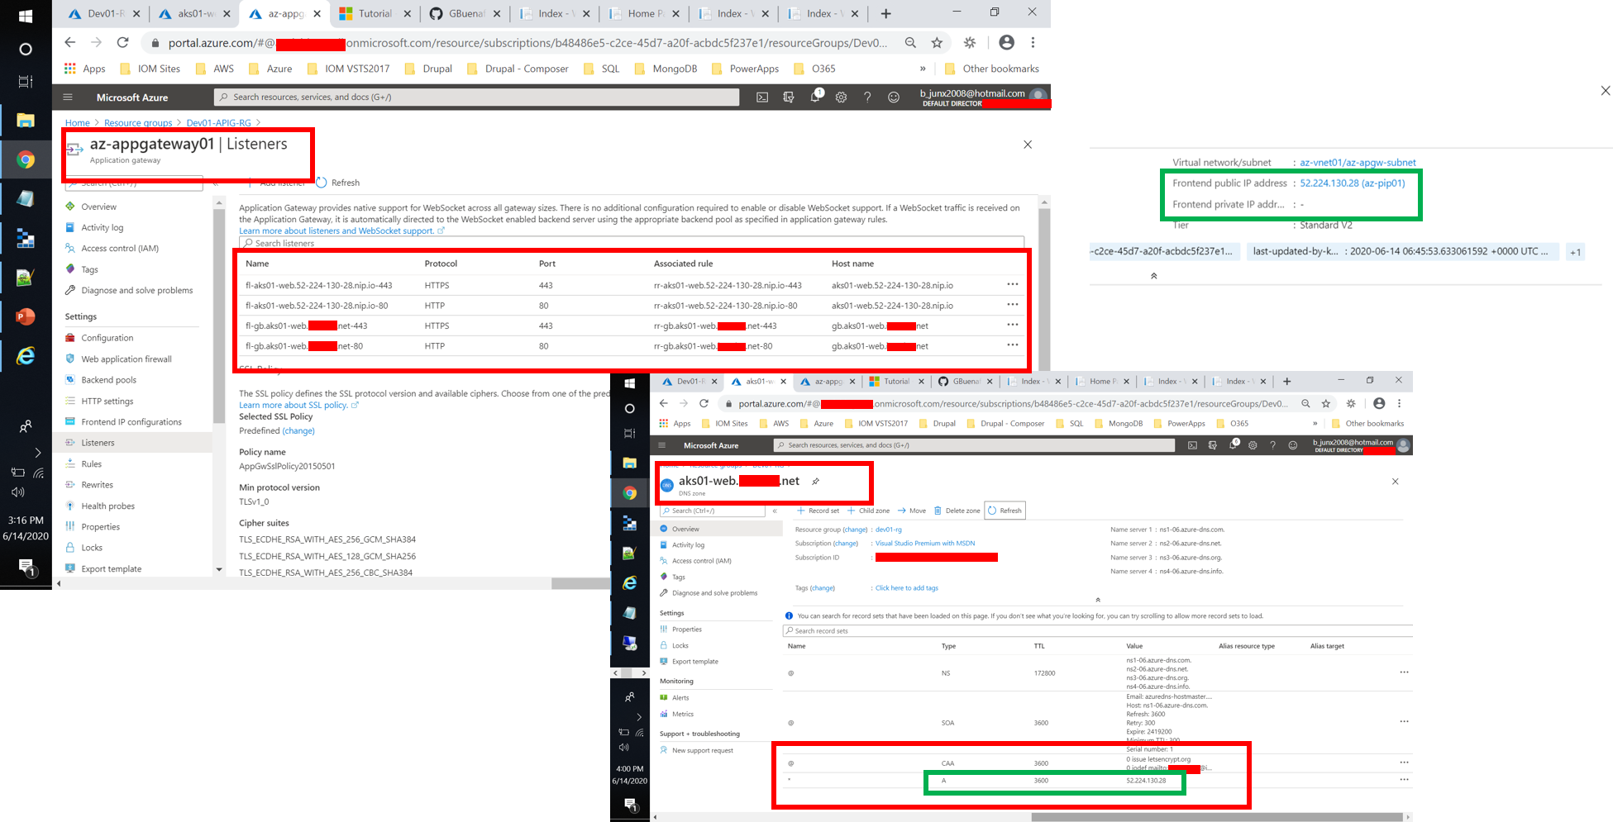The width and height of the screenshot is (1613, 822).
Task: Click here to add tags in DNS zone
Action: (x=906, y=588)
